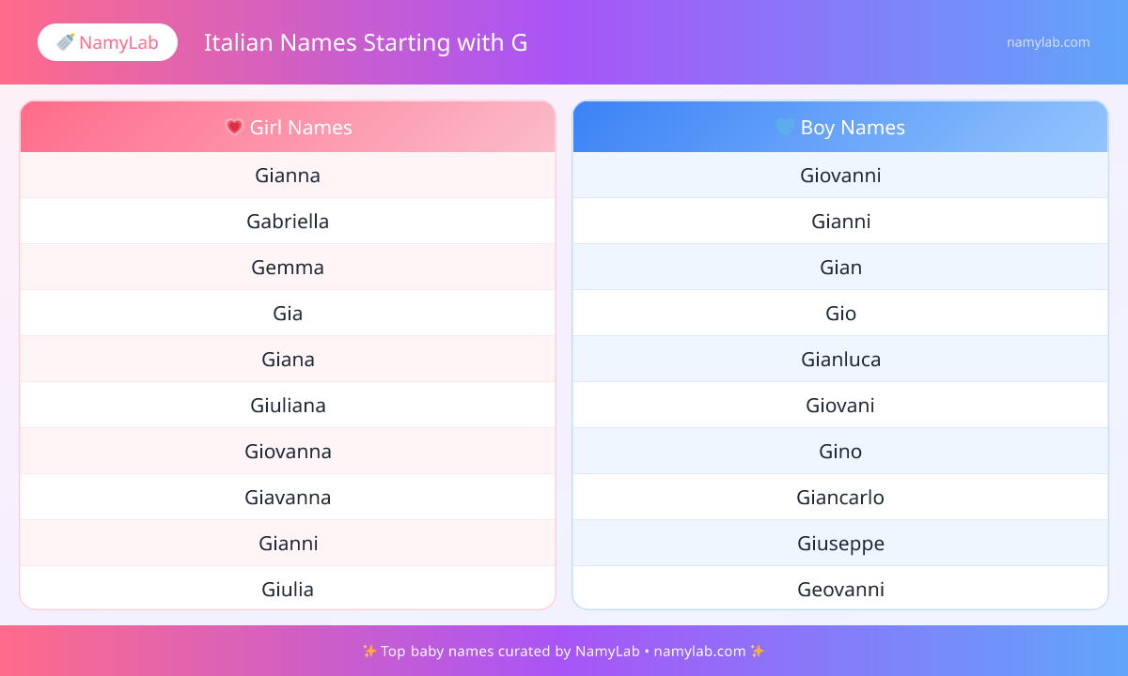The height and width of the screenshot is (676, 1128).
Task: Open the NamyLab logo button
Action: click(x=107, y=42)
